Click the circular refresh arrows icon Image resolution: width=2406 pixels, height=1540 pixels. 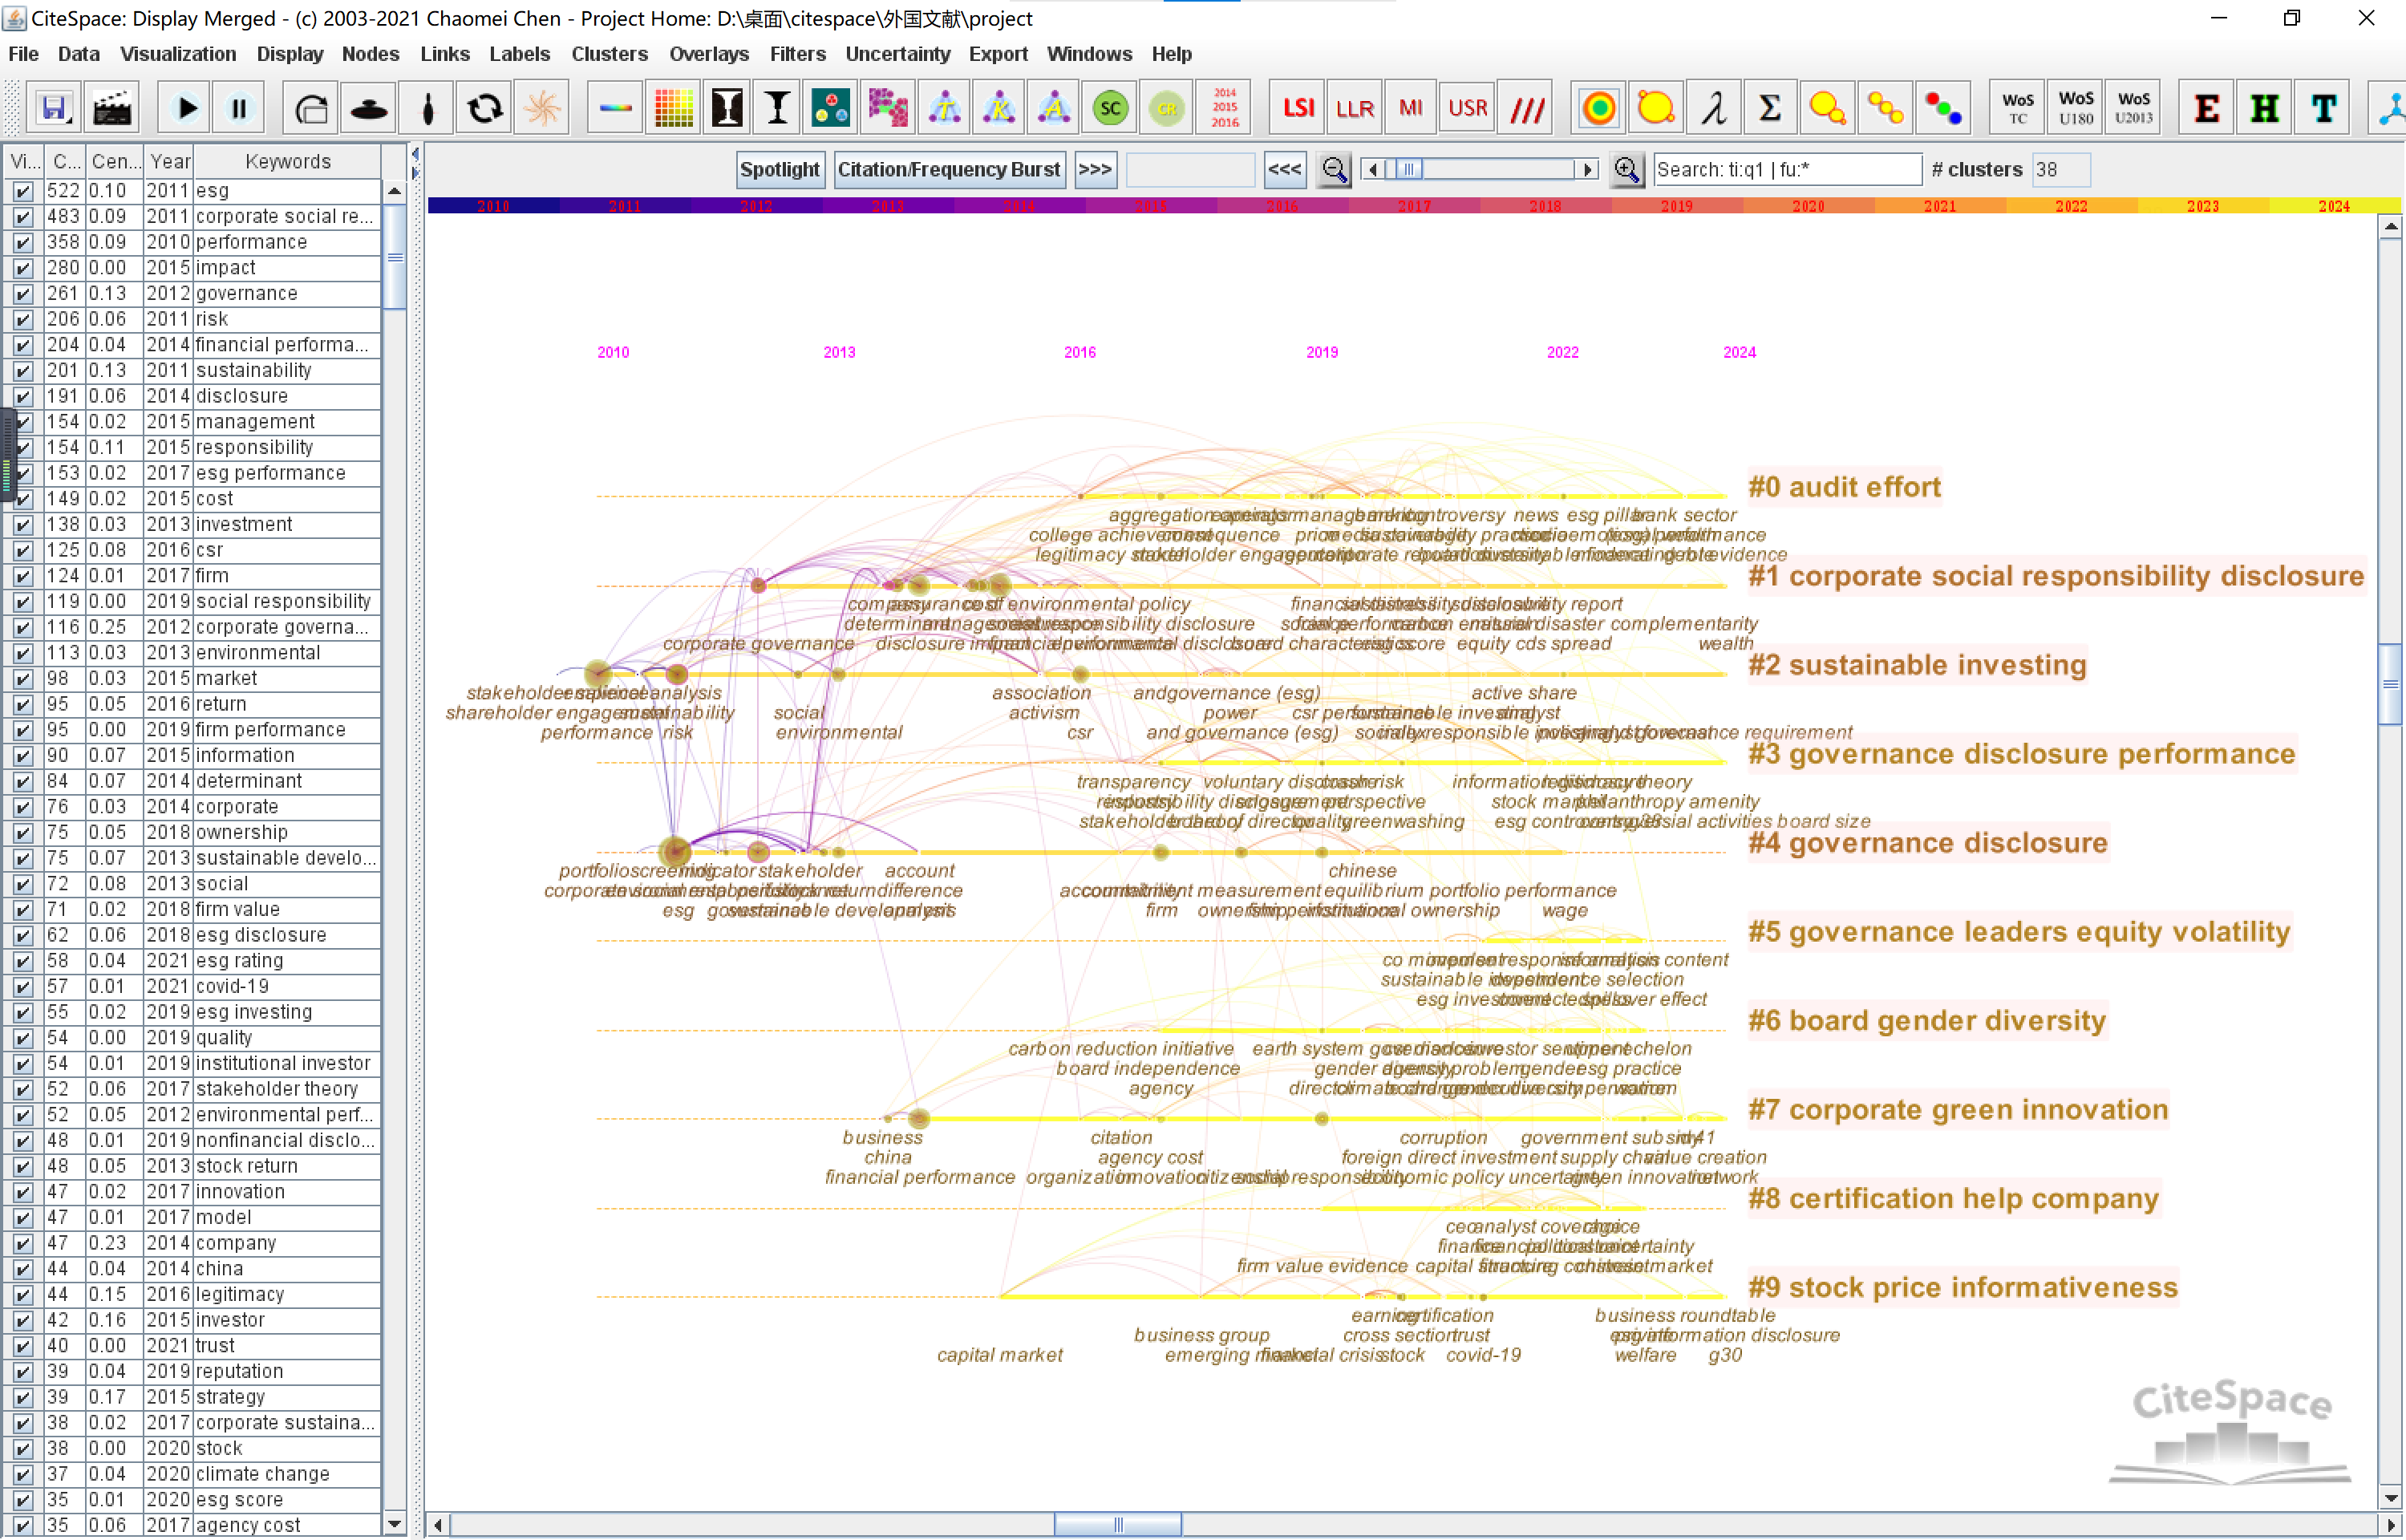(486, 108)
